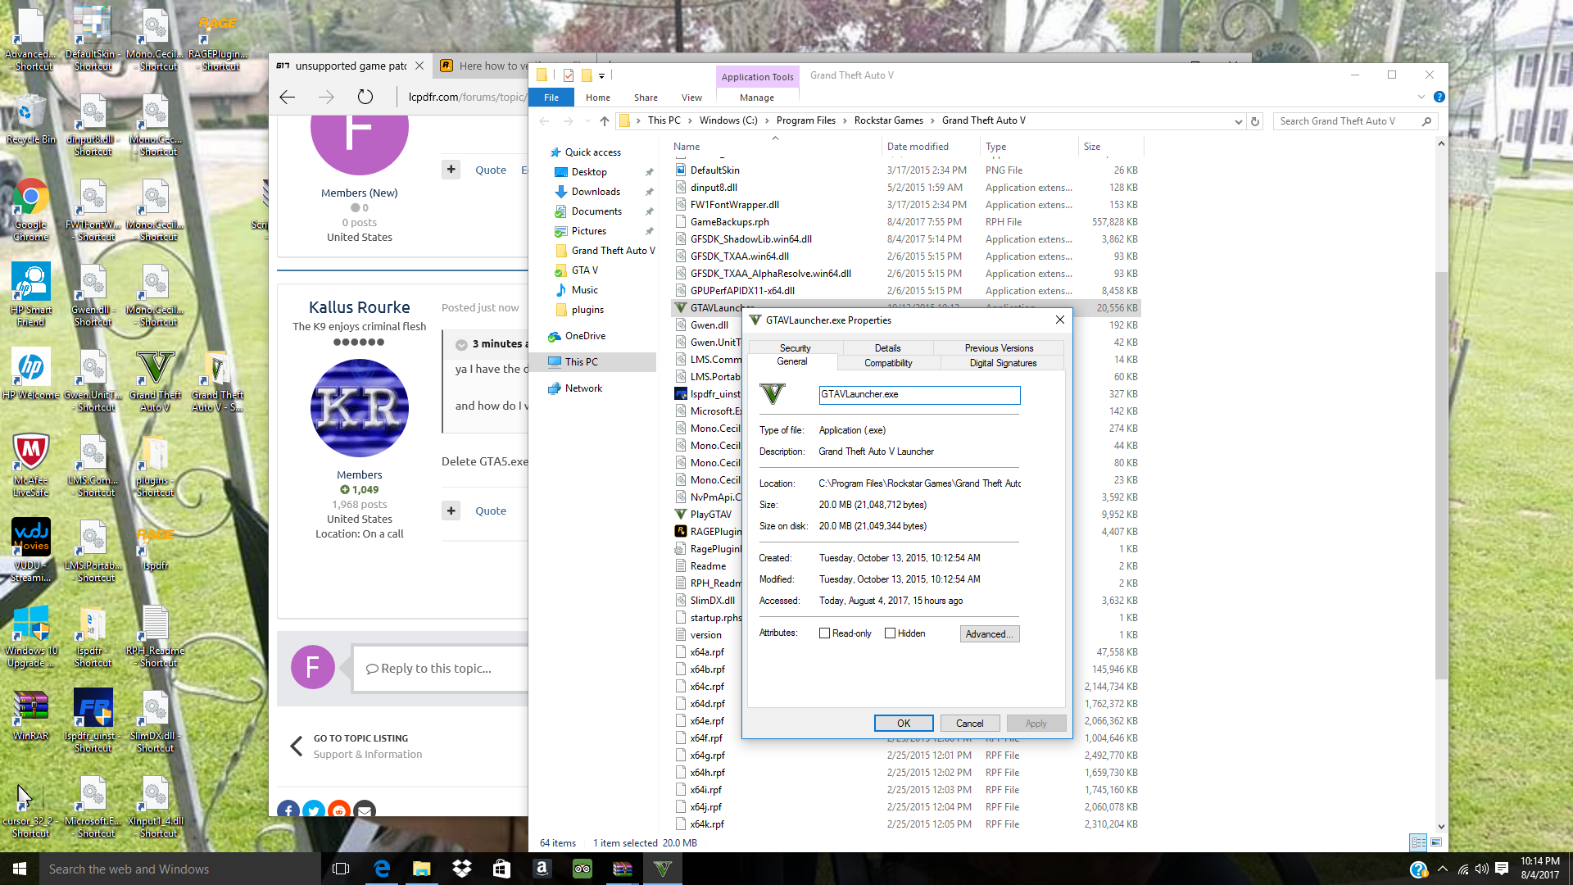Open Dropbox from the taskbar
The width and height of the screenshot is (1573, 885).
(461, 869)
